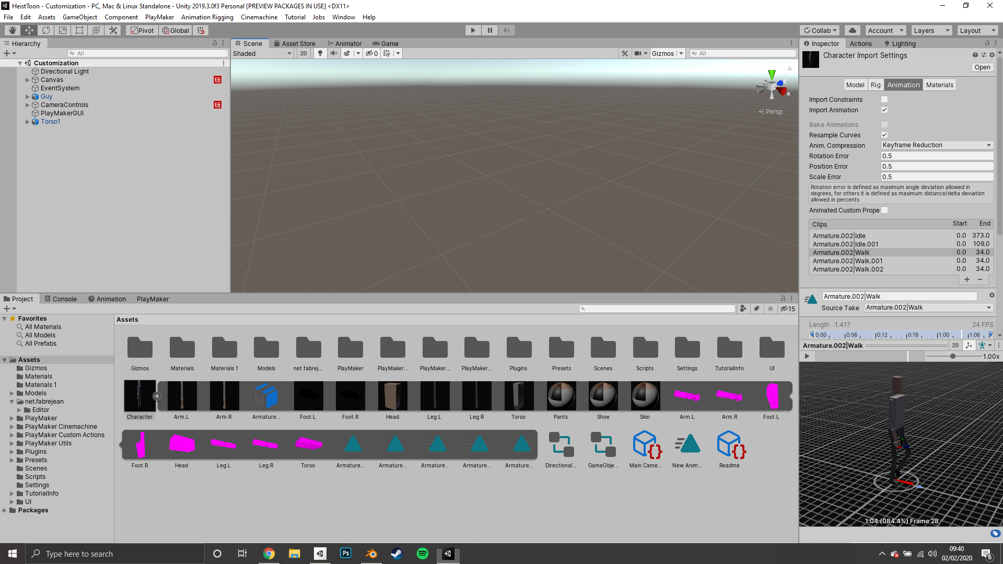Viewport: 1003px width, 564px height.
Task: Open the PlayMaker menu
Action: click(159, 17)
